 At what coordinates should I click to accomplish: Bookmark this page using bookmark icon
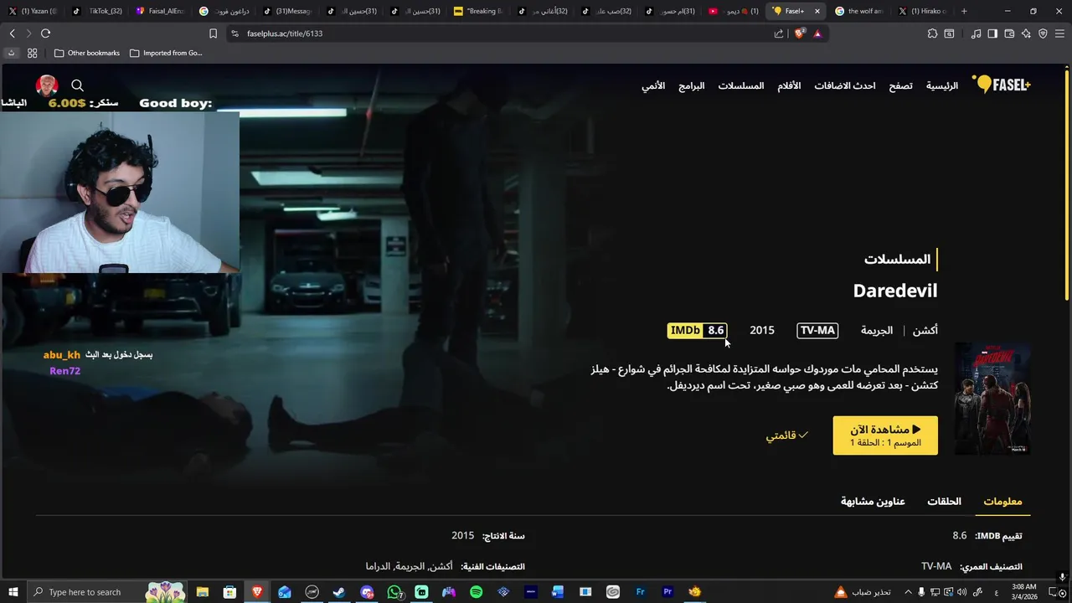(x=213, y=33)
